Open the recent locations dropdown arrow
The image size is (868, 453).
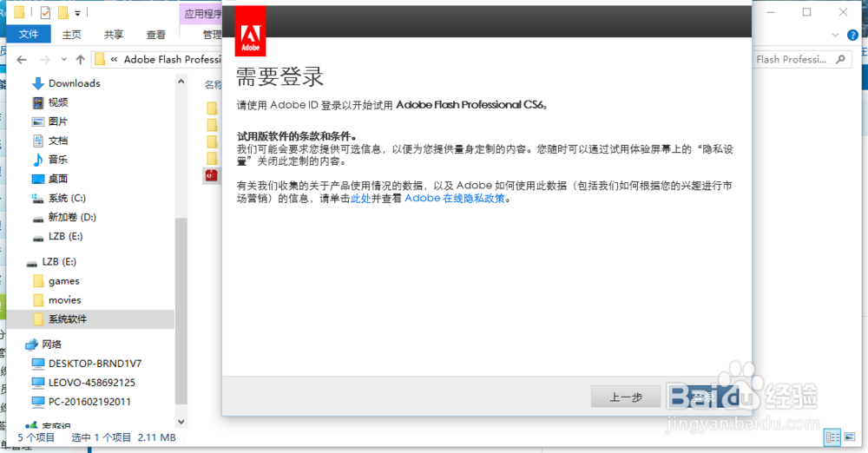tap(63, 59)
